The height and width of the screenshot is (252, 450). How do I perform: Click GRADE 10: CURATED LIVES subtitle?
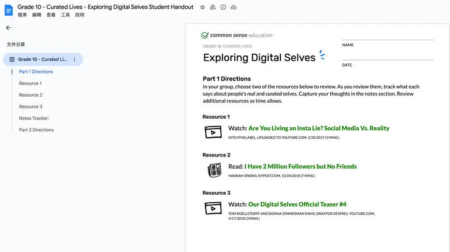point(227,46)
